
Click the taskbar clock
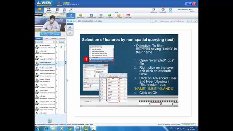click(191, 128)
